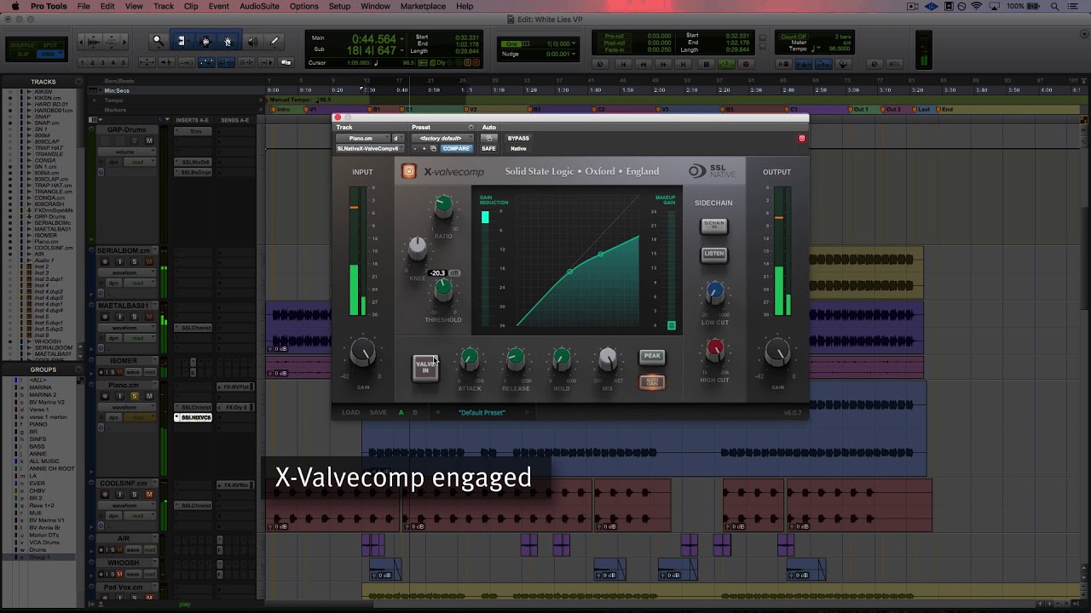Open the Marketplace menu
Viewport: 1091px width, 613px height.
point(423,6)
